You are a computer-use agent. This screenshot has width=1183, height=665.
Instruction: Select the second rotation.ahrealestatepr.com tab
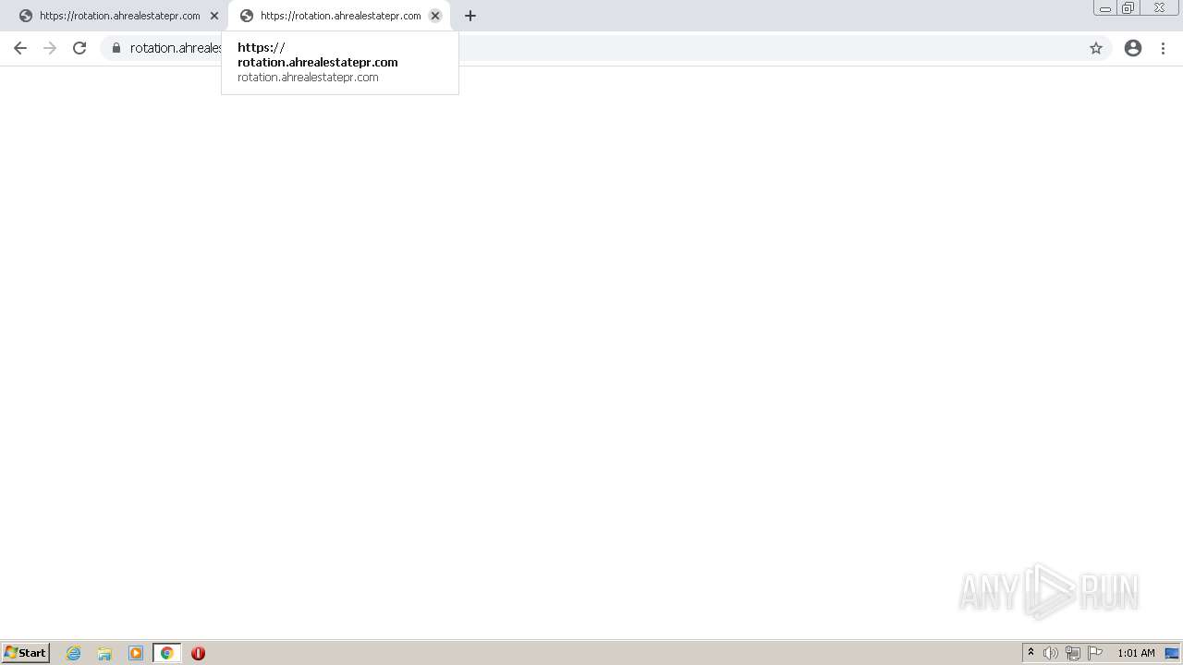339,16
